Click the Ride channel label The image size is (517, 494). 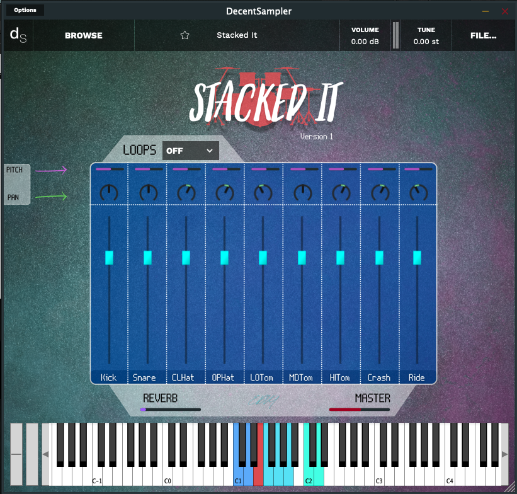(x=416, y=377)
